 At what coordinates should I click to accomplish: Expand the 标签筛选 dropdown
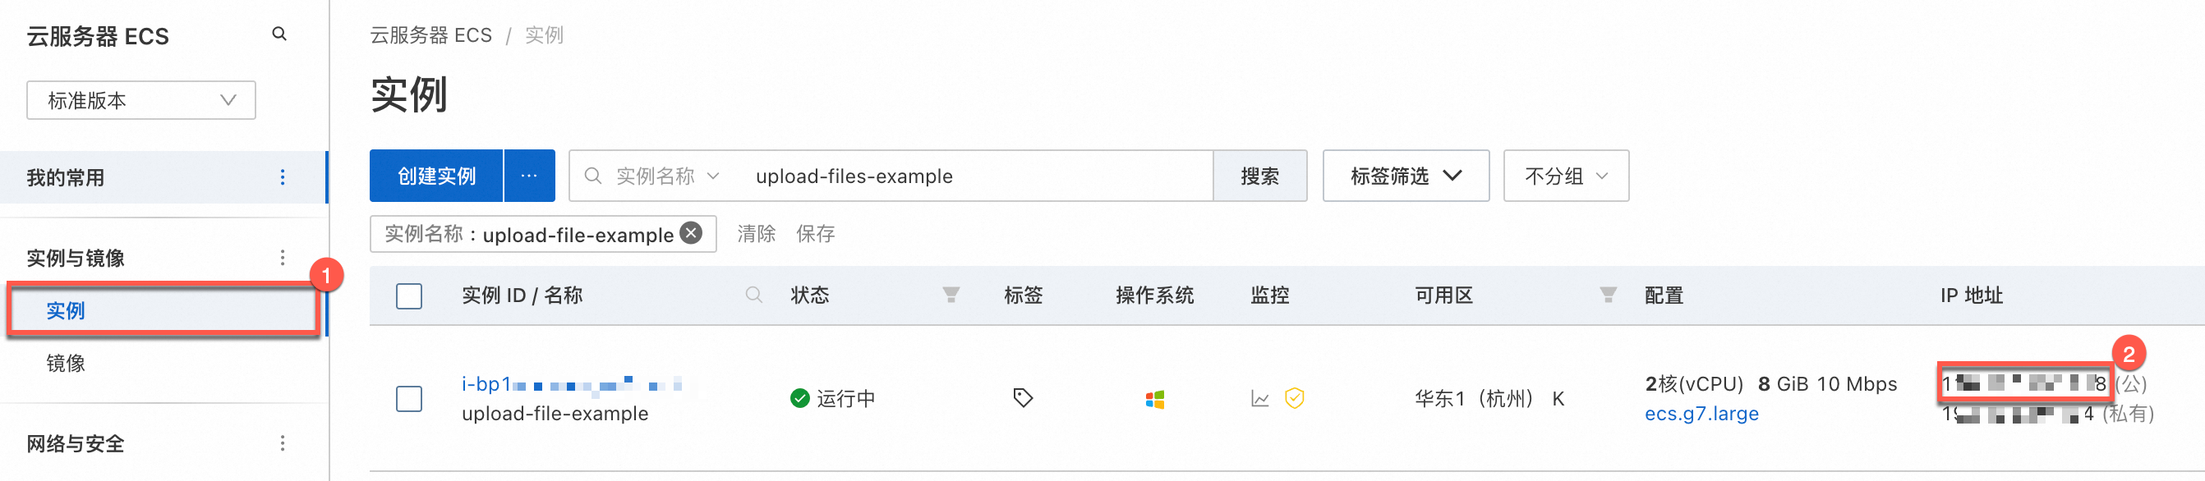click(1405, 176)
